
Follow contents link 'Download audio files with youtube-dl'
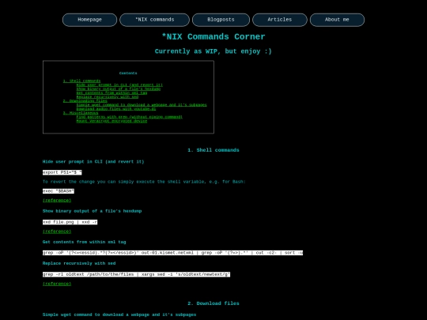pyautogui.click(x=116, y=109)
